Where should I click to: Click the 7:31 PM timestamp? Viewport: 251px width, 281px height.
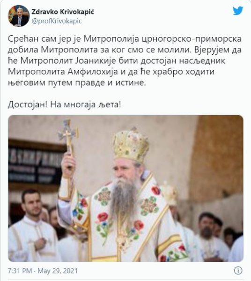coord(20,271)
